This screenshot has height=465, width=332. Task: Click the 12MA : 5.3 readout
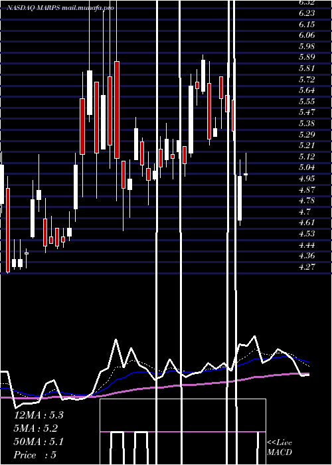click(x=39, y=415)
